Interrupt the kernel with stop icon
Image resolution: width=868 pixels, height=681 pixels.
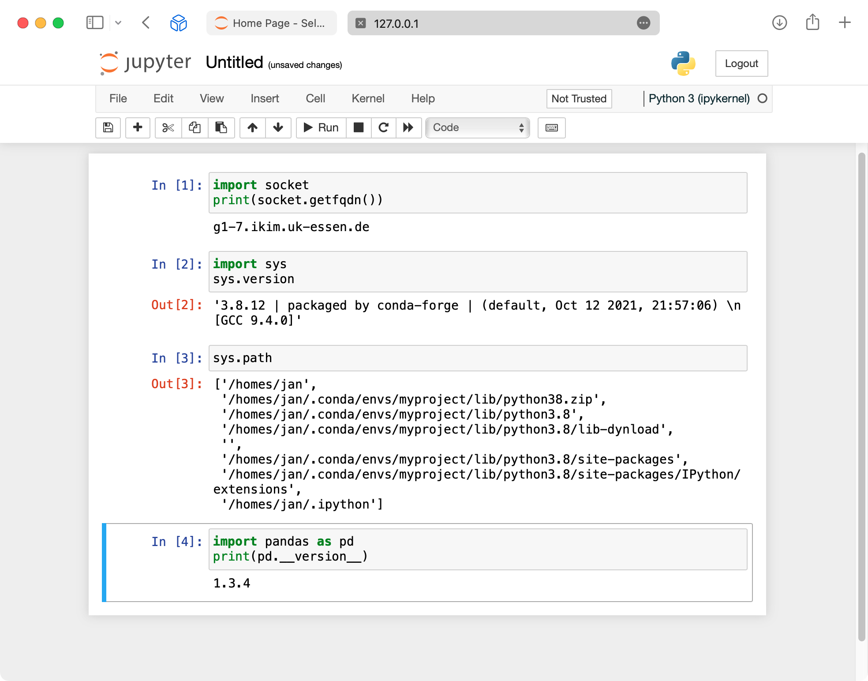point(359,128)
